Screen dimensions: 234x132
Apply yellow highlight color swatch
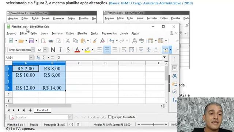click(87, 50)
